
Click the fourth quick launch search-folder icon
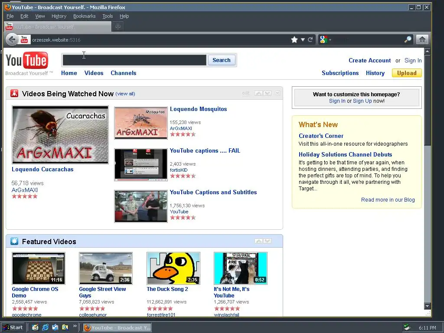65,328
